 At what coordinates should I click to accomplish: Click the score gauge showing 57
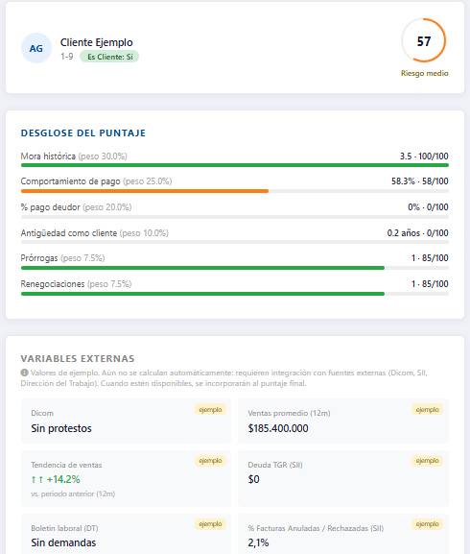424,40
